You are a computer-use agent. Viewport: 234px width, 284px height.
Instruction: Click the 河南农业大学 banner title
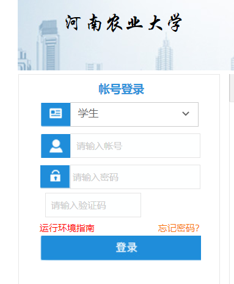tap(123, 23)
